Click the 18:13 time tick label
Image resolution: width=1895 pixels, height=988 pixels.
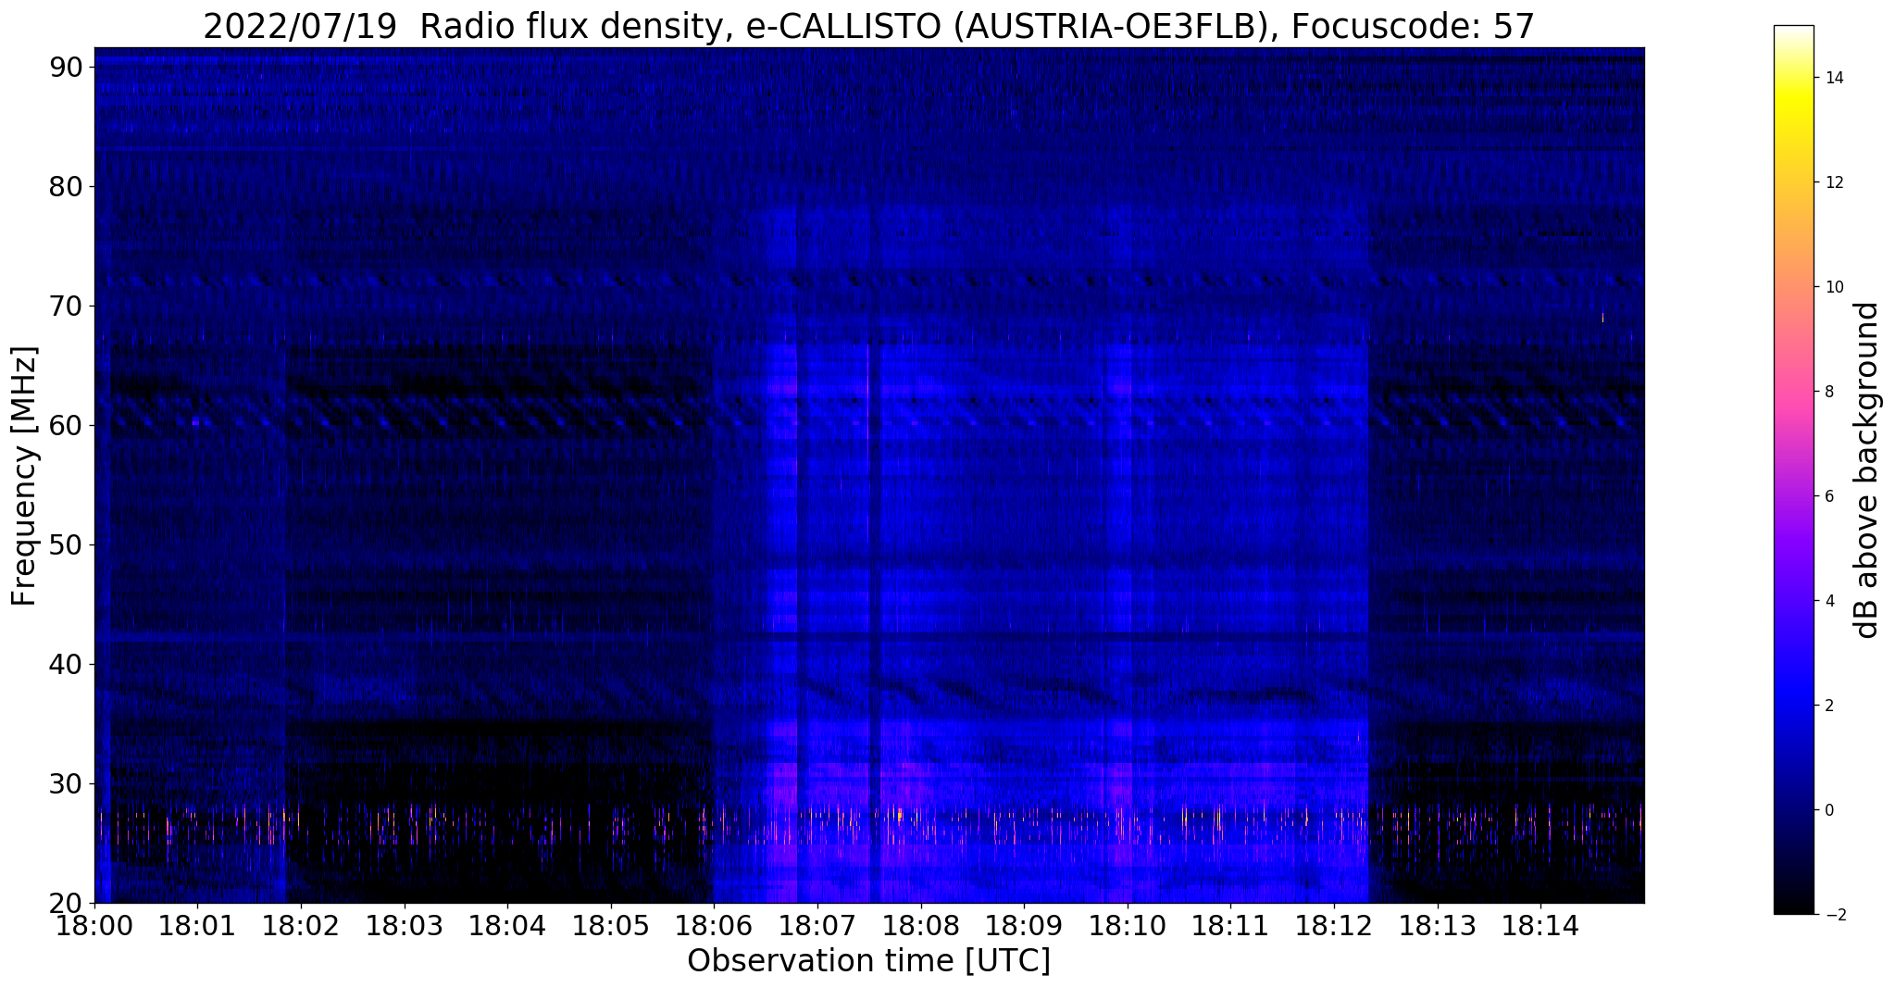tap(1438, 925)
